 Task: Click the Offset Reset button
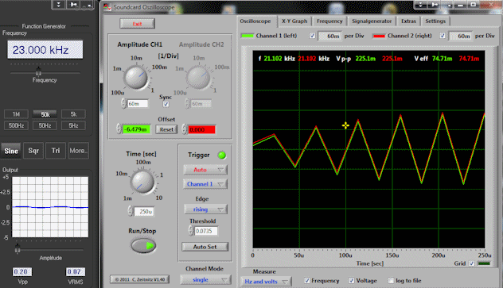tap(166, 129)
